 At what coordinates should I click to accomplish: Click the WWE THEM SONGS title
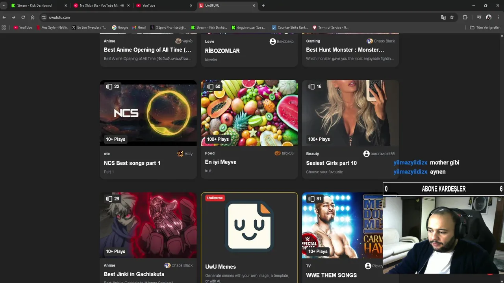331,276
